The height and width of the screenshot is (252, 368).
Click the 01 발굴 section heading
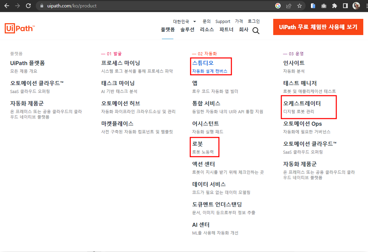112,54
